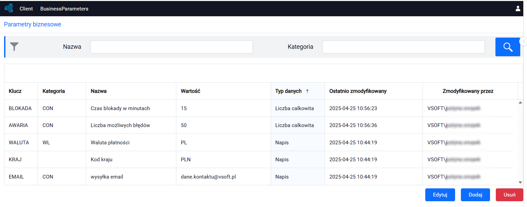This screenshot has width=527, height=207.
Task: Open the Client menu
Action: [26, 9]
